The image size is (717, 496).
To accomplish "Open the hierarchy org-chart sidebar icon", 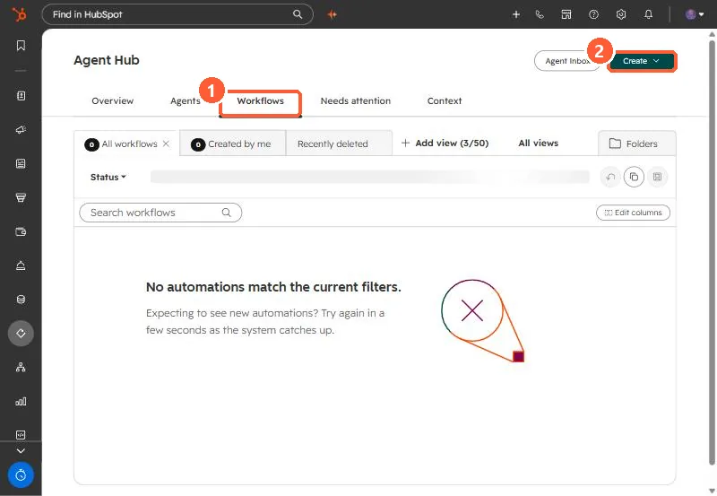I will (x=21, y=367).
